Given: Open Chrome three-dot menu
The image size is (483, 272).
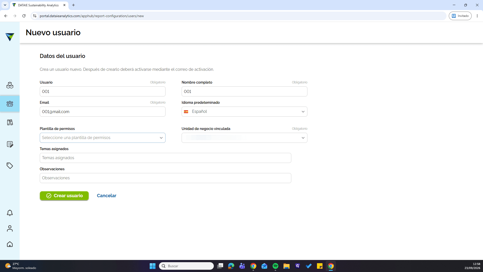Looking at the screenshot, I should click(x=477, y=16).
